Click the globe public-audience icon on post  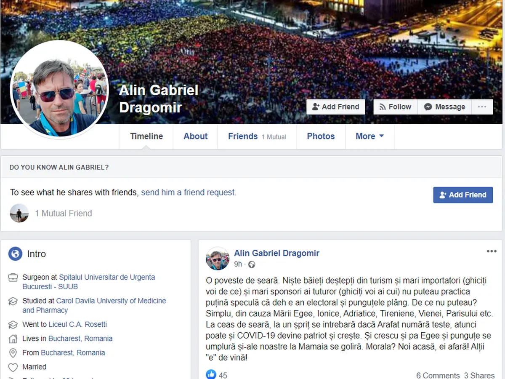coord(252,264)
